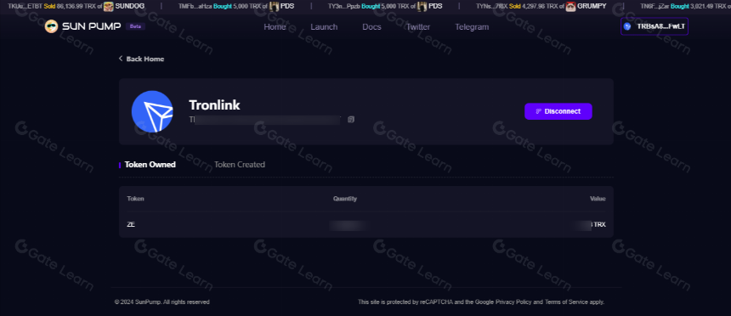Click the ZE token row
The height and width of the screenshot is (316, 731).
coord(366,224)
